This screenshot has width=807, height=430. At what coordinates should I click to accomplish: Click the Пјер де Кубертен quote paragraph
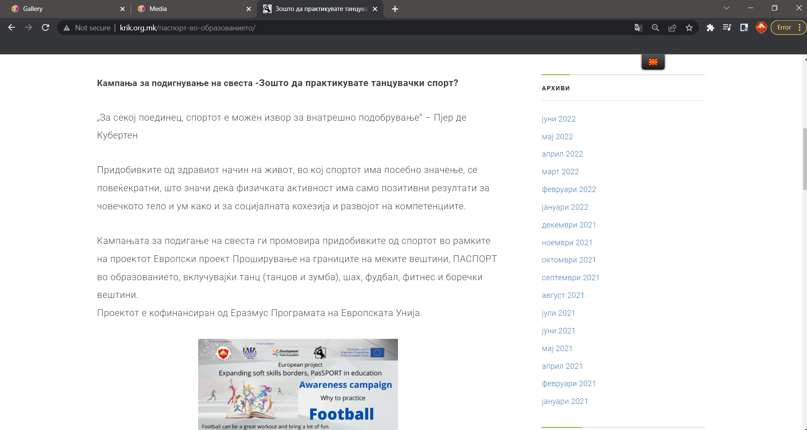coord(282,127)
